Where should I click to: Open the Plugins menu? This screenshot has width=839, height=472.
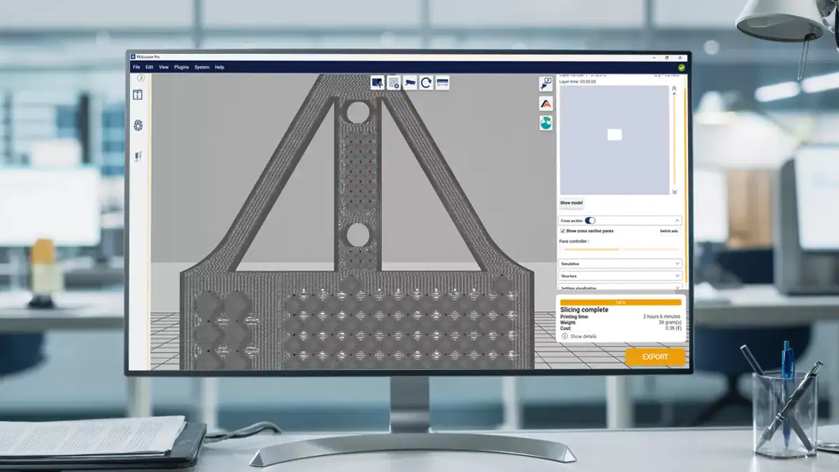(181, 67)
